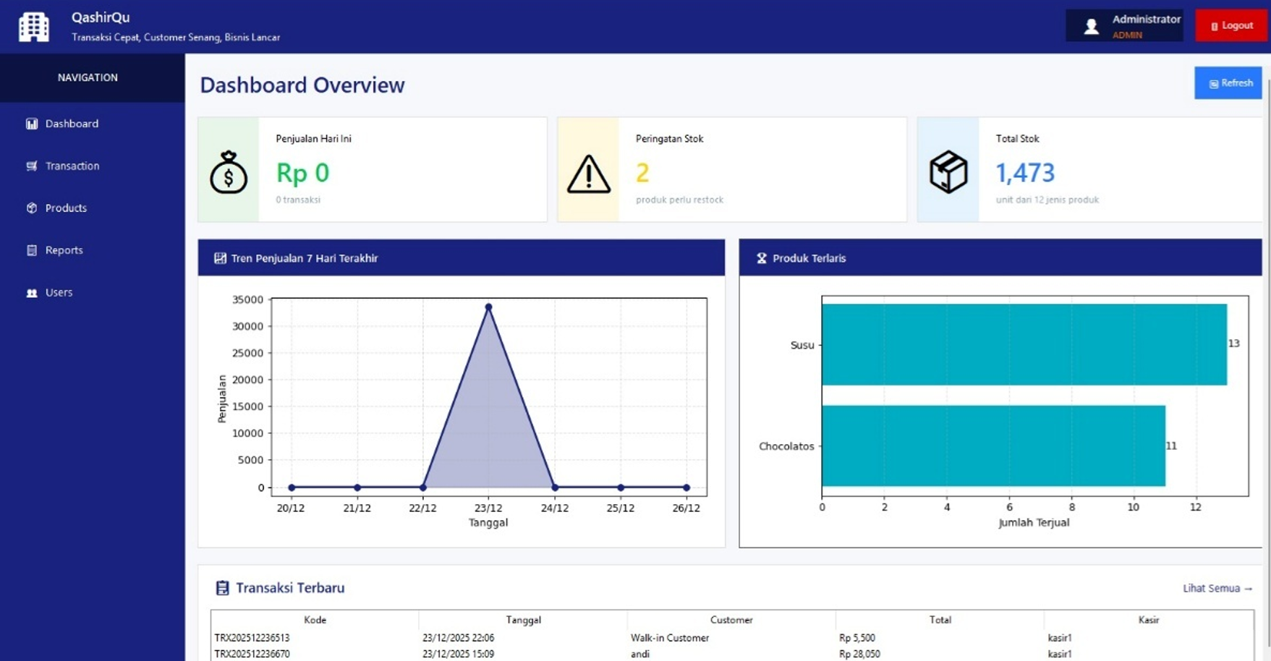Select transaction row TRX202512236513
The height and width of the screenshot is (661, 1271).
(x=252, y=638)
